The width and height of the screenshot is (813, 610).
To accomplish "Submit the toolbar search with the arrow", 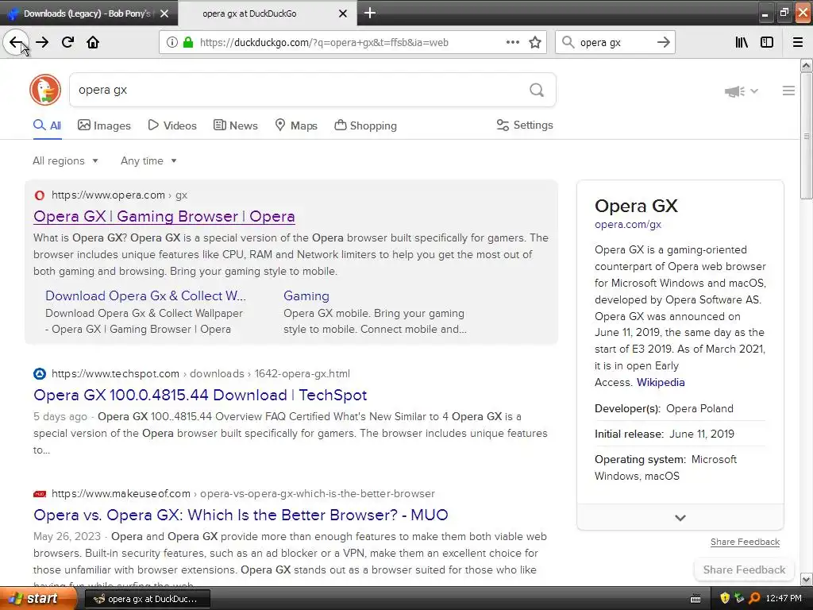I will tap(663, 43).
